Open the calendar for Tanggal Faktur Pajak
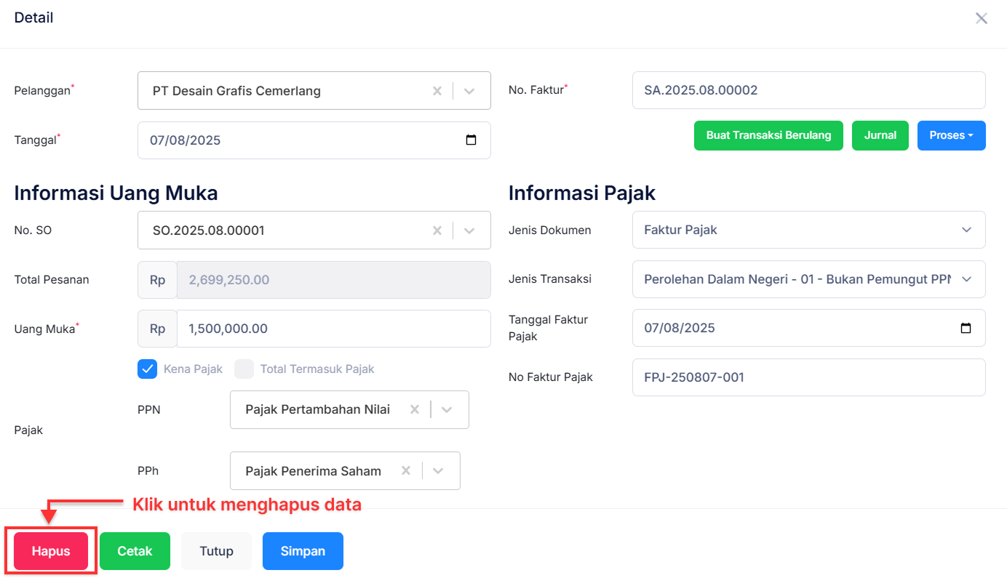 (x=966, y=328)
